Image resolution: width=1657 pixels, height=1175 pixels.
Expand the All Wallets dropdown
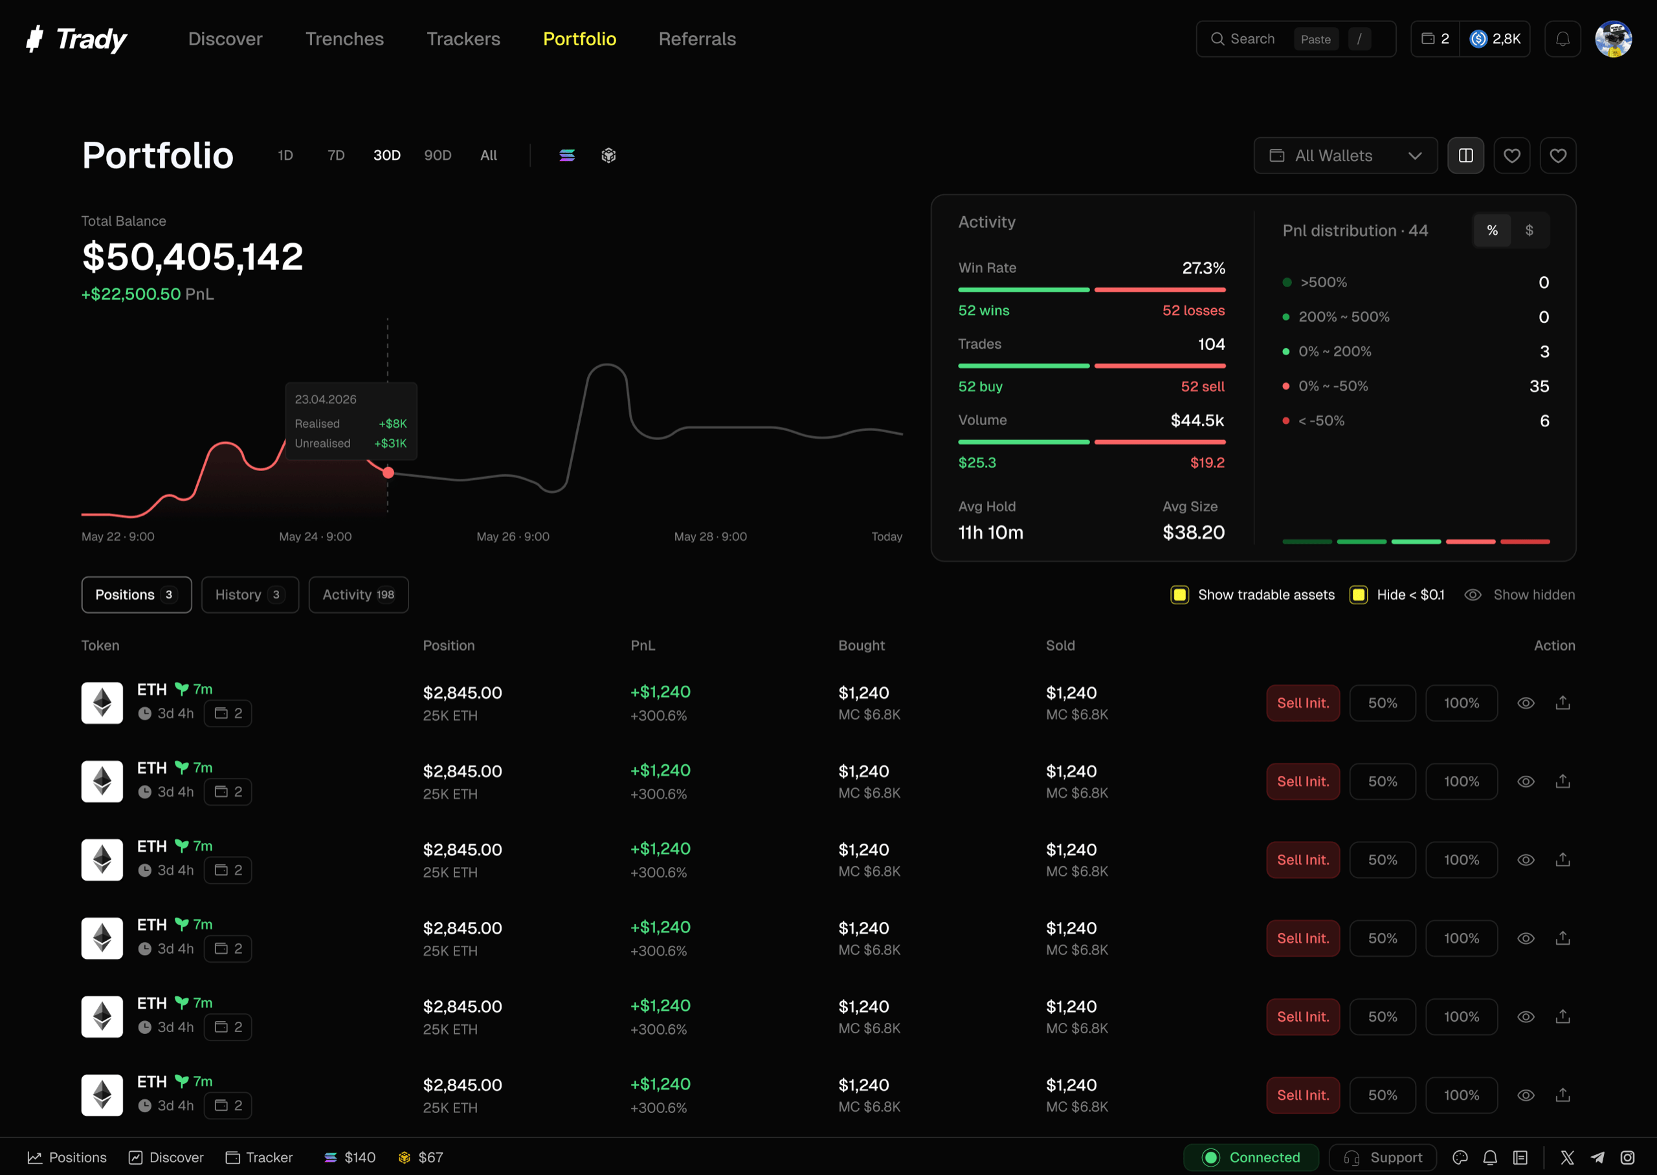click(1345, 155)
